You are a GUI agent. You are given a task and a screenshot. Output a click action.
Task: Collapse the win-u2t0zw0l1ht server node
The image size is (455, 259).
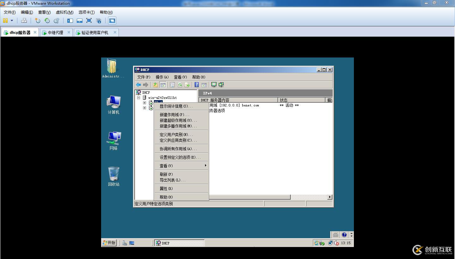[x=139, y=98]
